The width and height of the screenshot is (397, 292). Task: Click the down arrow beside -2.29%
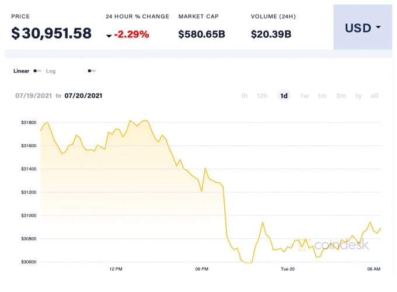109,36
